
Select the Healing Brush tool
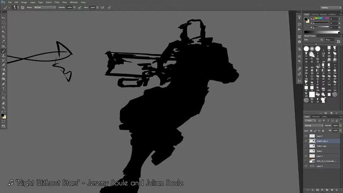[x=3, y=46]
